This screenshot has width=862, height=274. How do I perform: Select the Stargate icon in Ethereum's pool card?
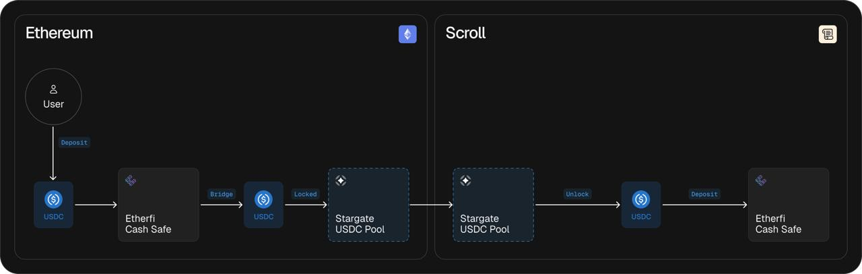(x=341, y=180)
